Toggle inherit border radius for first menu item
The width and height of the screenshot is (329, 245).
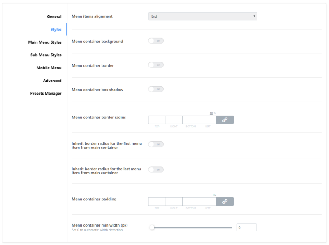pos(156,144)
